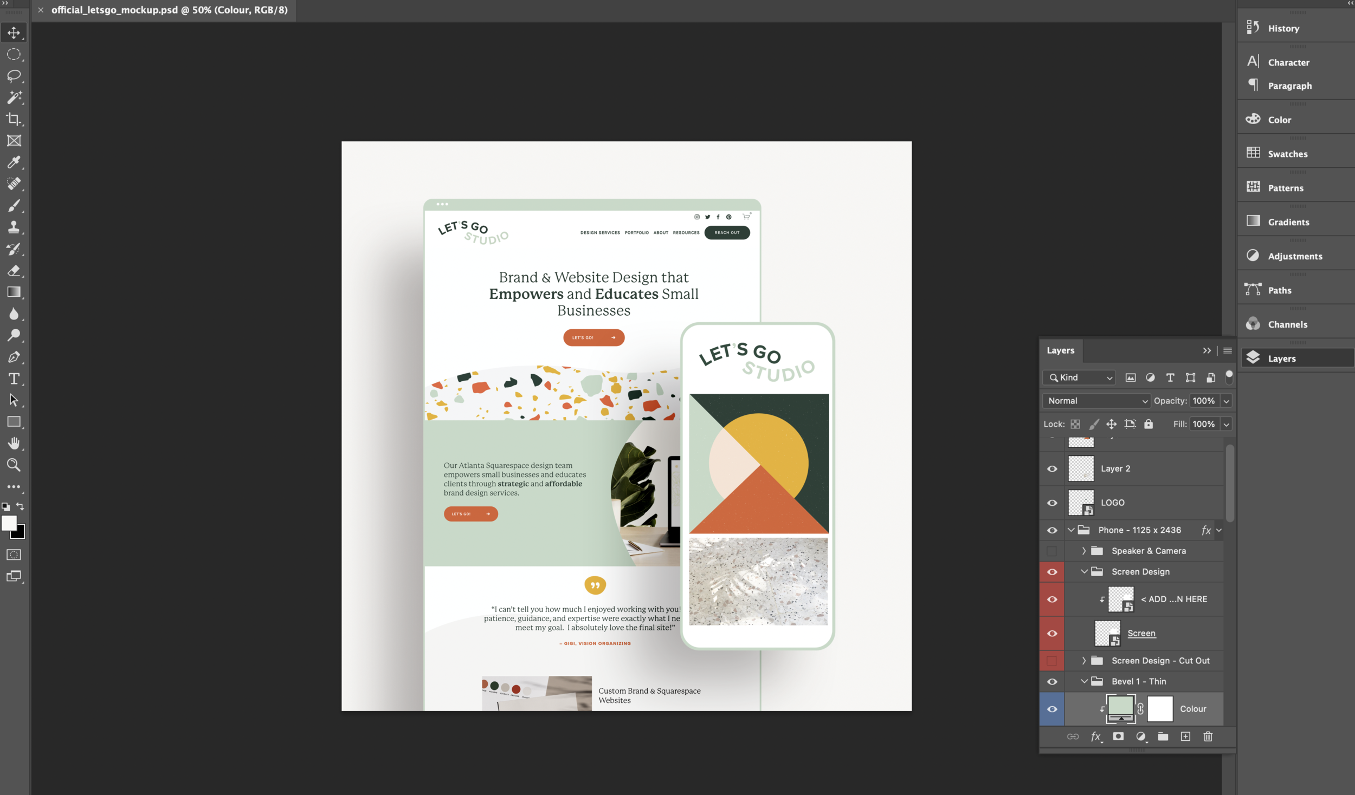Show the Speaker & Camera group

coord(1052,551)
